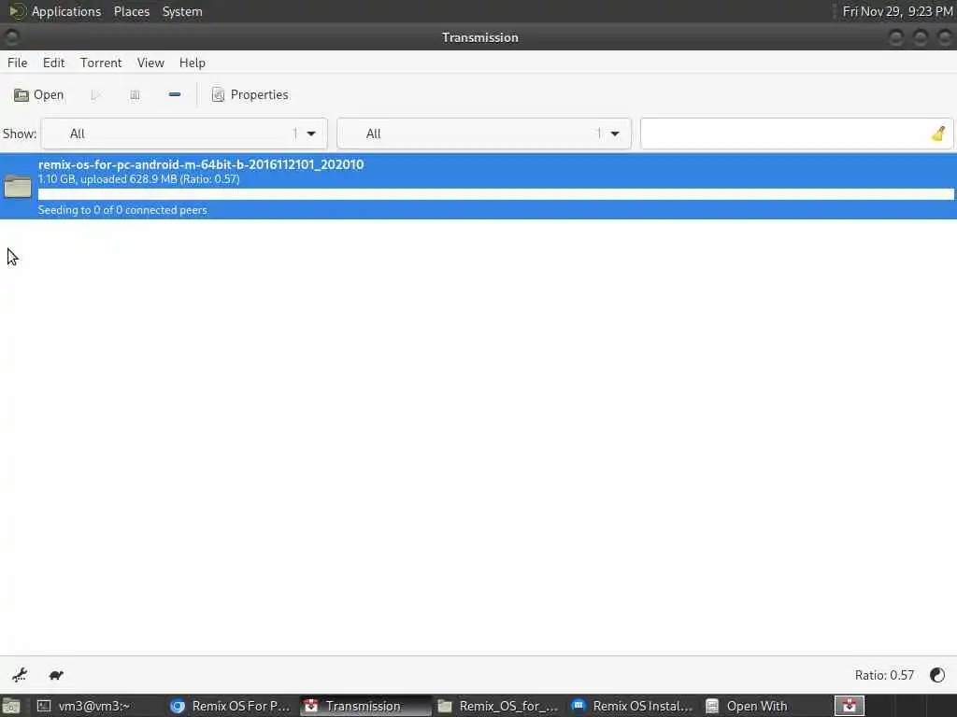Select the remix-os-for-pc torrent name
This screenshot has height=717, width=957.
[201, 164]
